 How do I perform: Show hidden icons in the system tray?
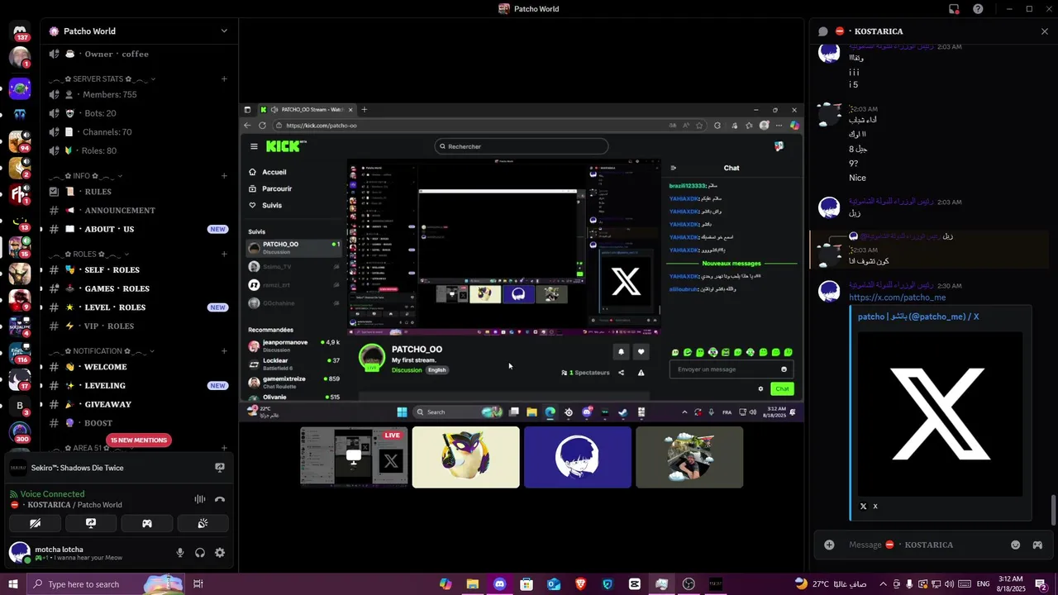883,584
